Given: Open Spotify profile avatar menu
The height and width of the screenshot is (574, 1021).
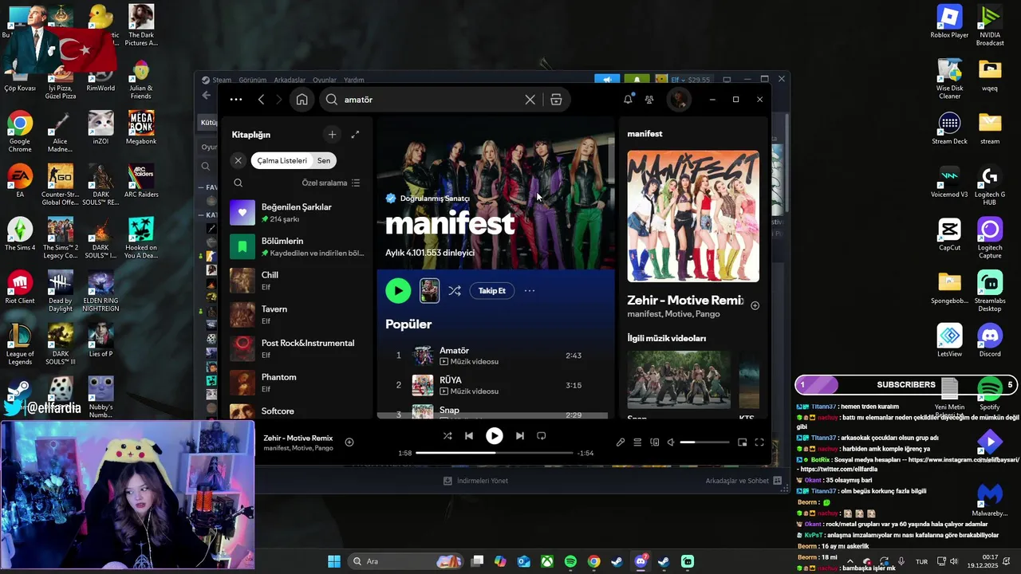Looking at the screenshot, I should pos(679,100).
